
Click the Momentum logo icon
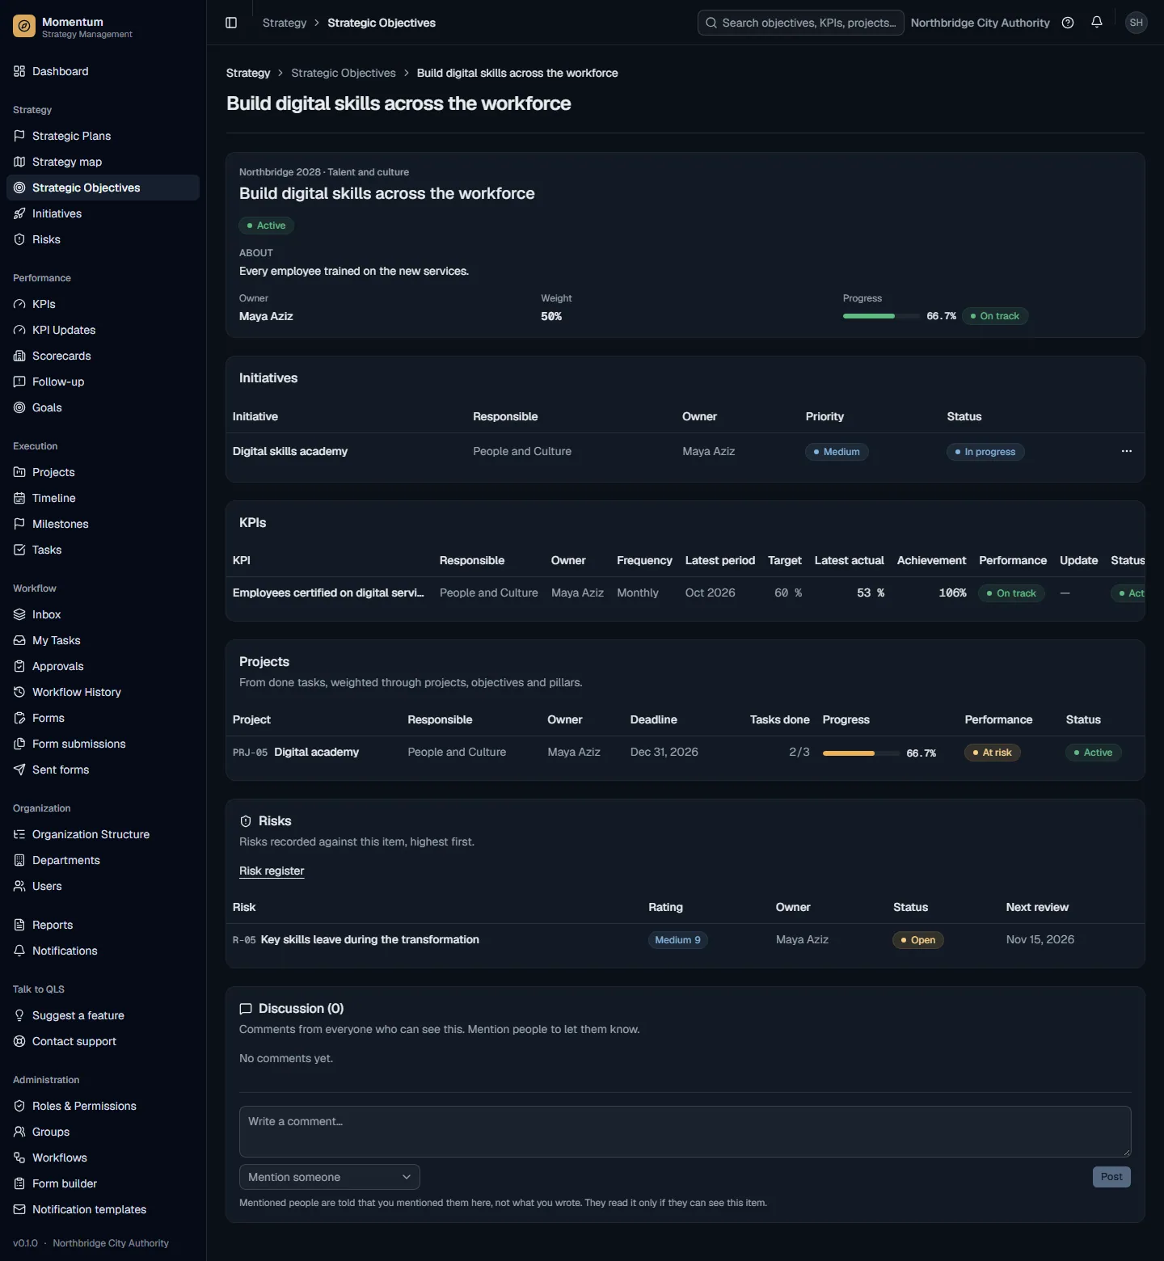[24, 27]
